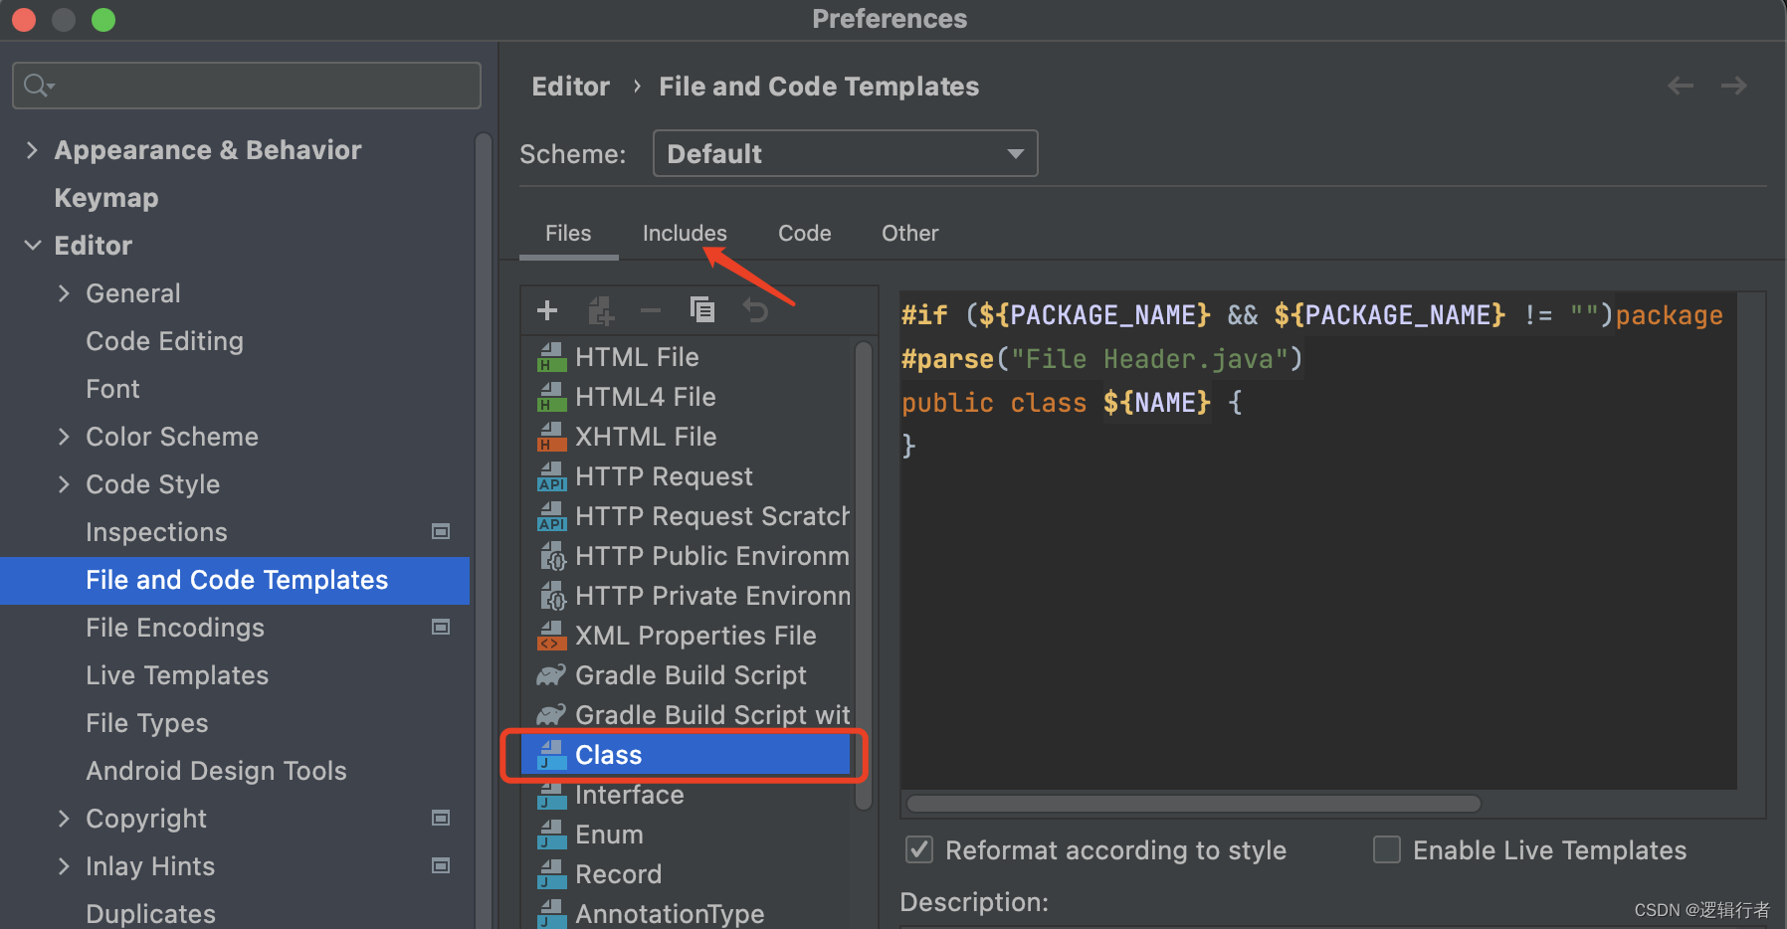Click the Copyright project-level settings icon
The height and width of the screenshot is (929, 1787).
[x=441, y=818]
